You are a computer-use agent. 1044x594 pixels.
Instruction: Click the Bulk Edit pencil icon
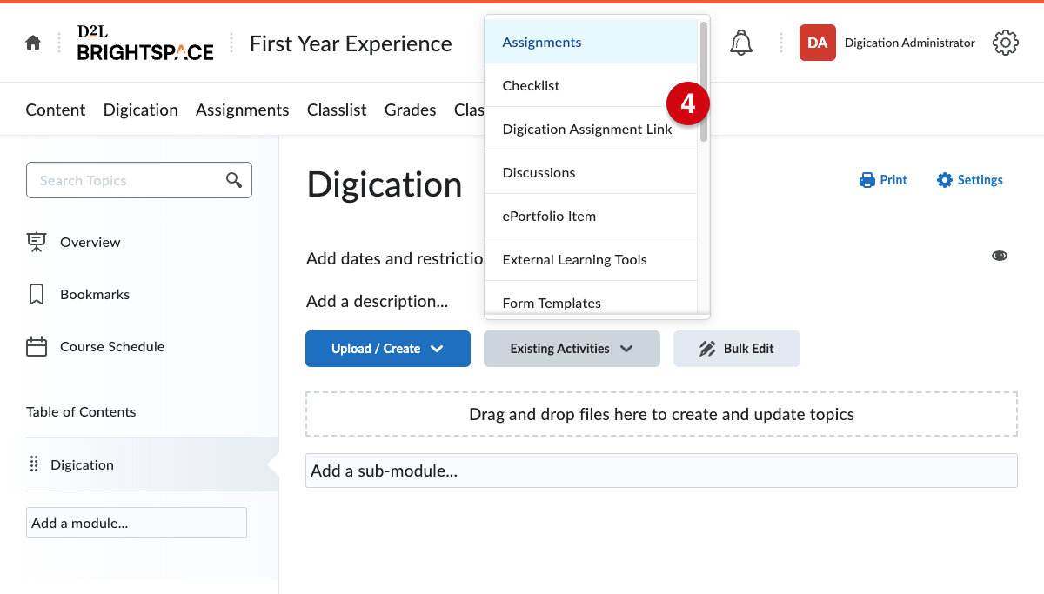click(707, 349)
